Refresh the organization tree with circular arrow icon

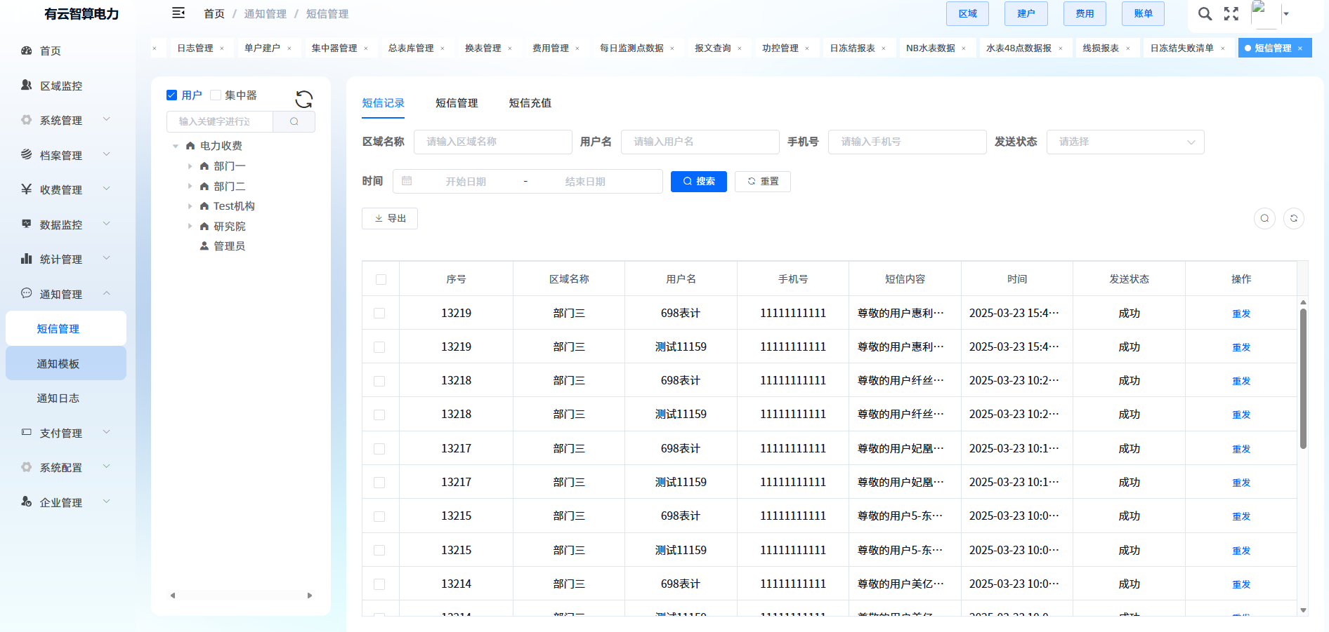tap(303, 100)
